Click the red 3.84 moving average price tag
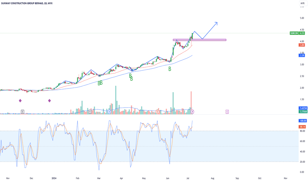 302,45
